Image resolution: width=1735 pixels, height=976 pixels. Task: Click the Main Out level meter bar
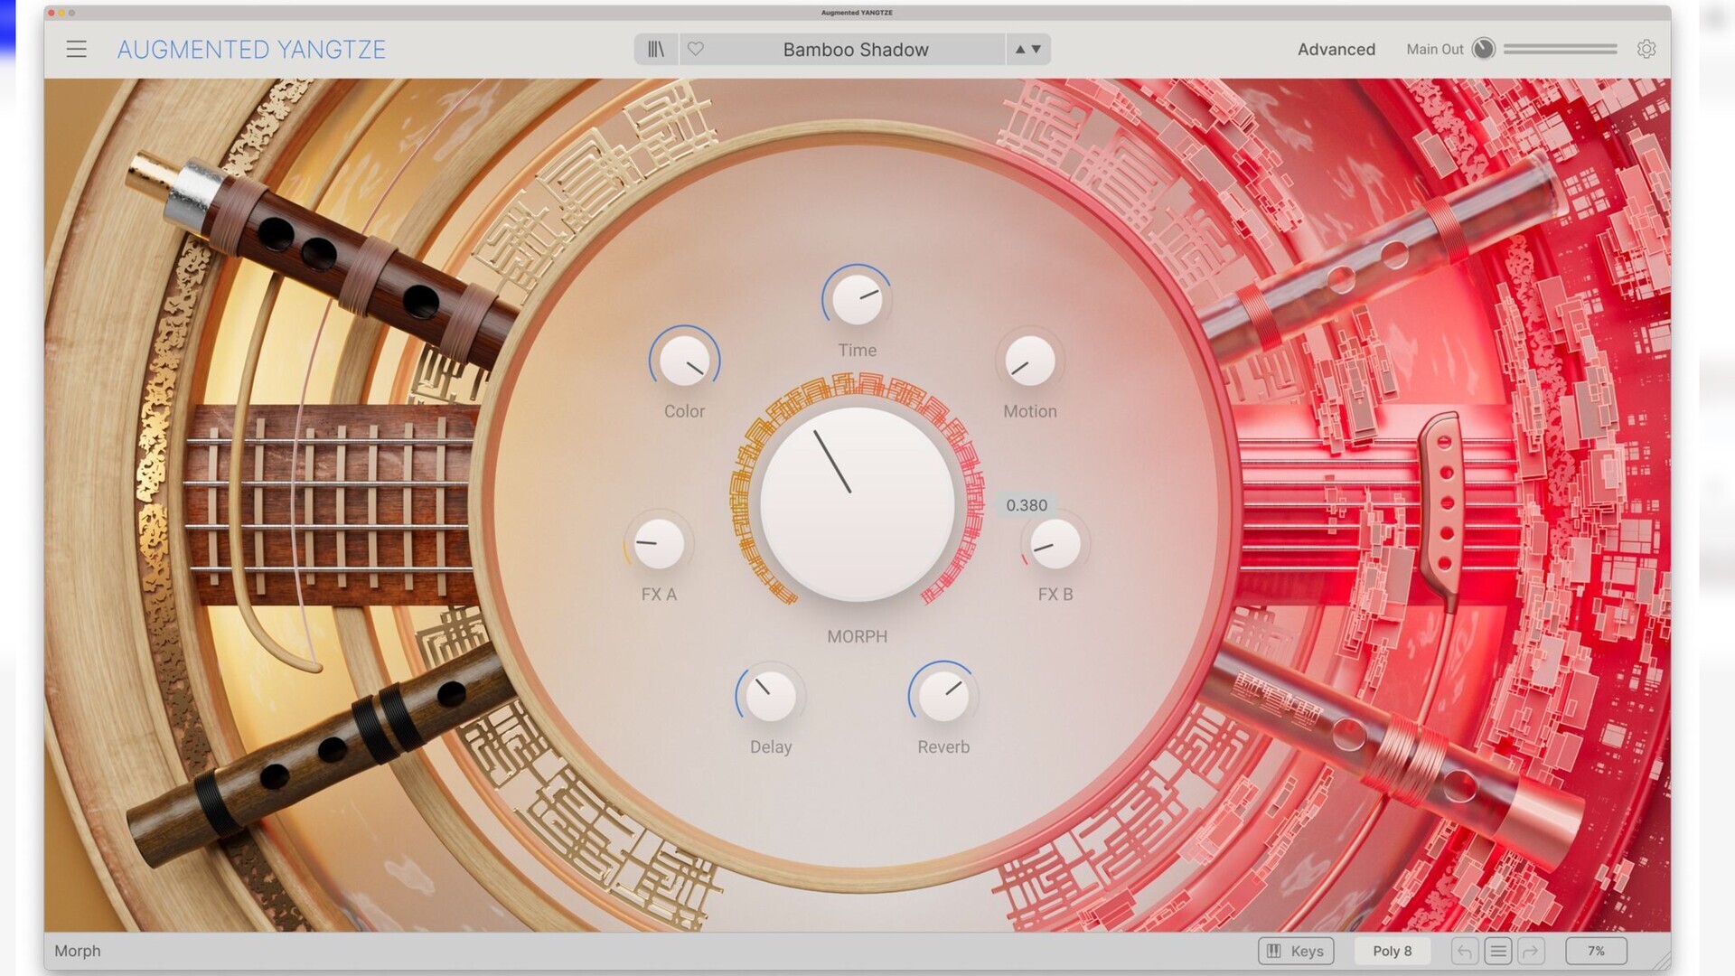tap(1561, 49)
